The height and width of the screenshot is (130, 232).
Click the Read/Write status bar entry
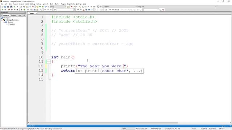[212, 129]
